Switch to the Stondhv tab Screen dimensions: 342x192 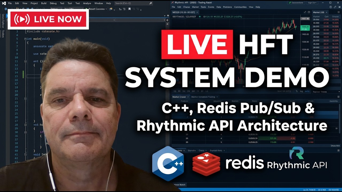coord(192,150)
